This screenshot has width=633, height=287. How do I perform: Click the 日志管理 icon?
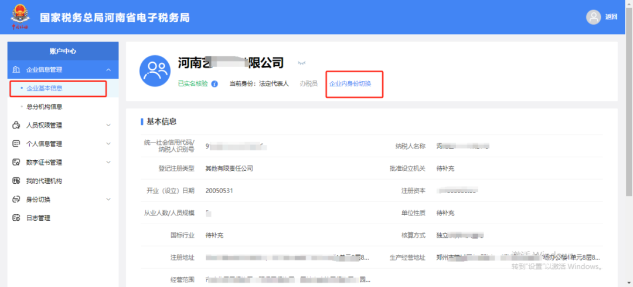pyautogui.click(x=16, y=218)
